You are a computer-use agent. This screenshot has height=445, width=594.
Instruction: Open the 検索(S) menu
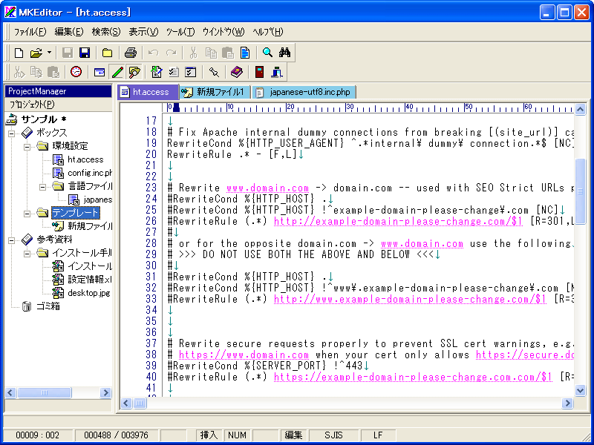(106, 32)
